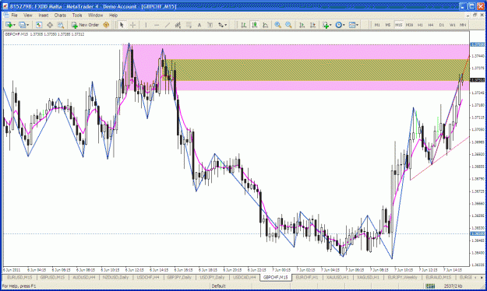
Task: Toggle Auto Scroll chart icon
Action: click(x=302, y=25)
